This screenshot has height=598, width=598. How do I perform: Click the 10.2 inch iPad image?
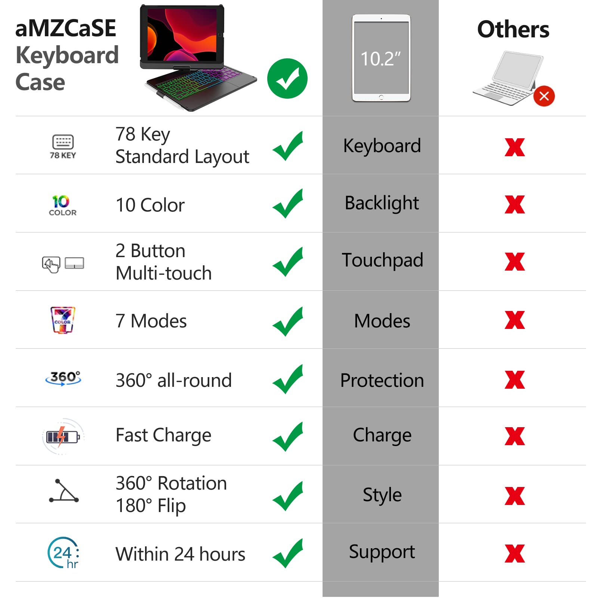pos(381,58)
